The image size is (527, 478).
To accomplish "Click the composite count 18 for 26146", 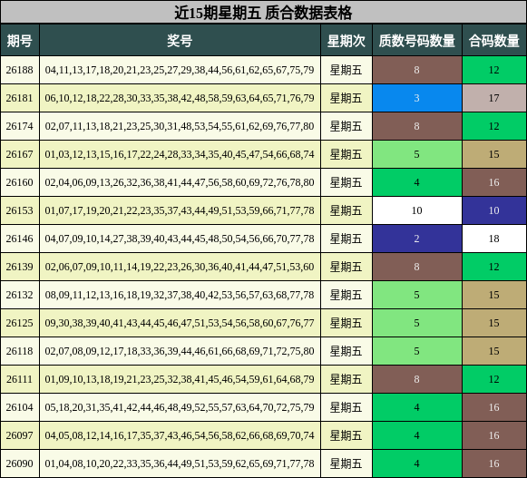I will (494, 239).
